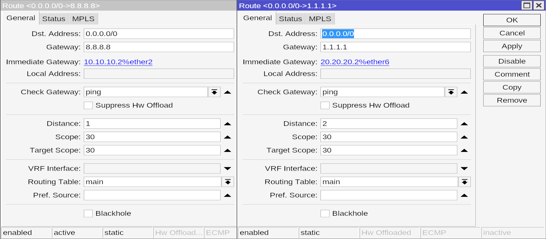Click Scope field in 8.8.8.8 route
This screenshot has width=546, height=239.
(x=152, y=137)
